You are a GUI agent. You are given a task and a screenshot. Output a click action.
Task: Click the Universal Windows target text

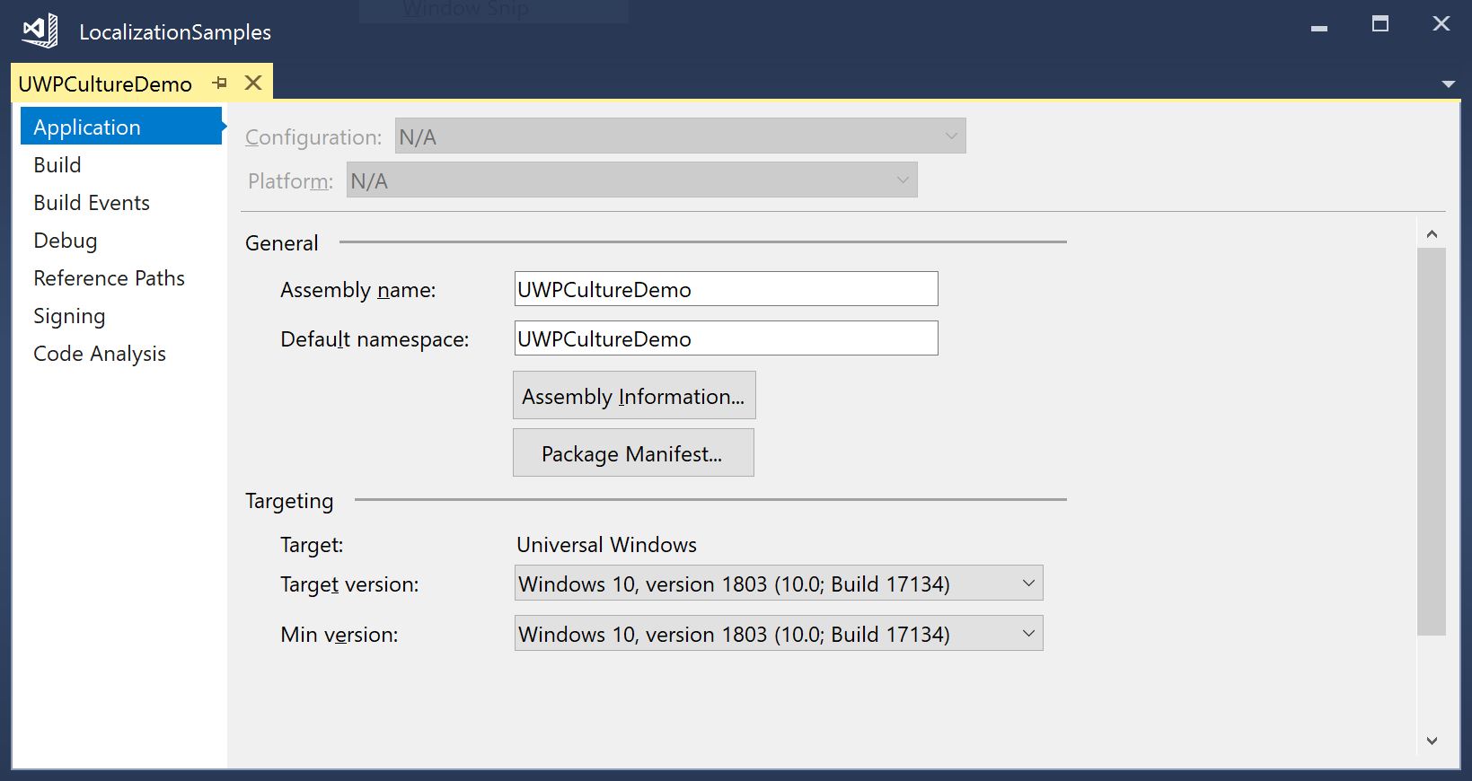pyautogui.click(x=606, y=545)
